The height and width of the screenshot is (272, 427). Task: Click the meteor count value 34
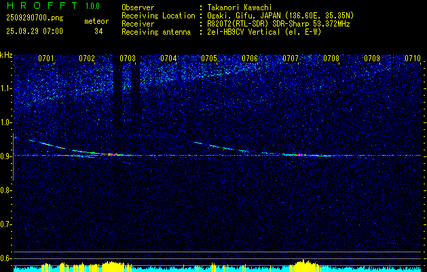98,31
